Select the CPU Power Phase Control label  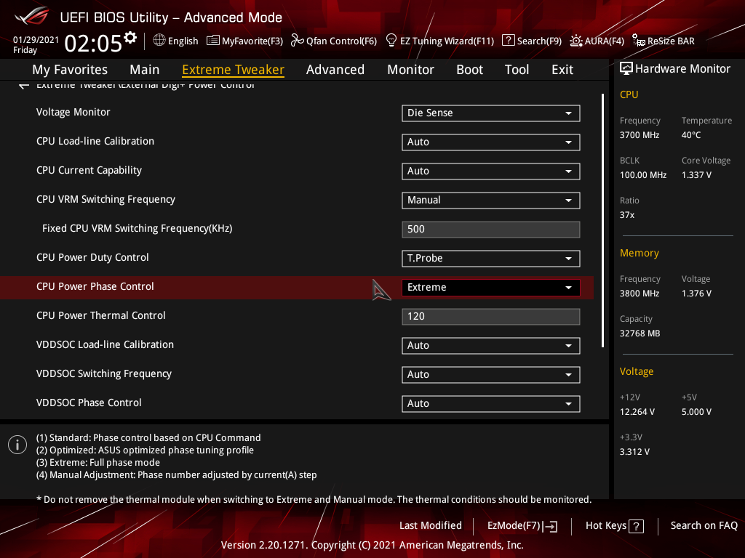[x=95, y=286]
